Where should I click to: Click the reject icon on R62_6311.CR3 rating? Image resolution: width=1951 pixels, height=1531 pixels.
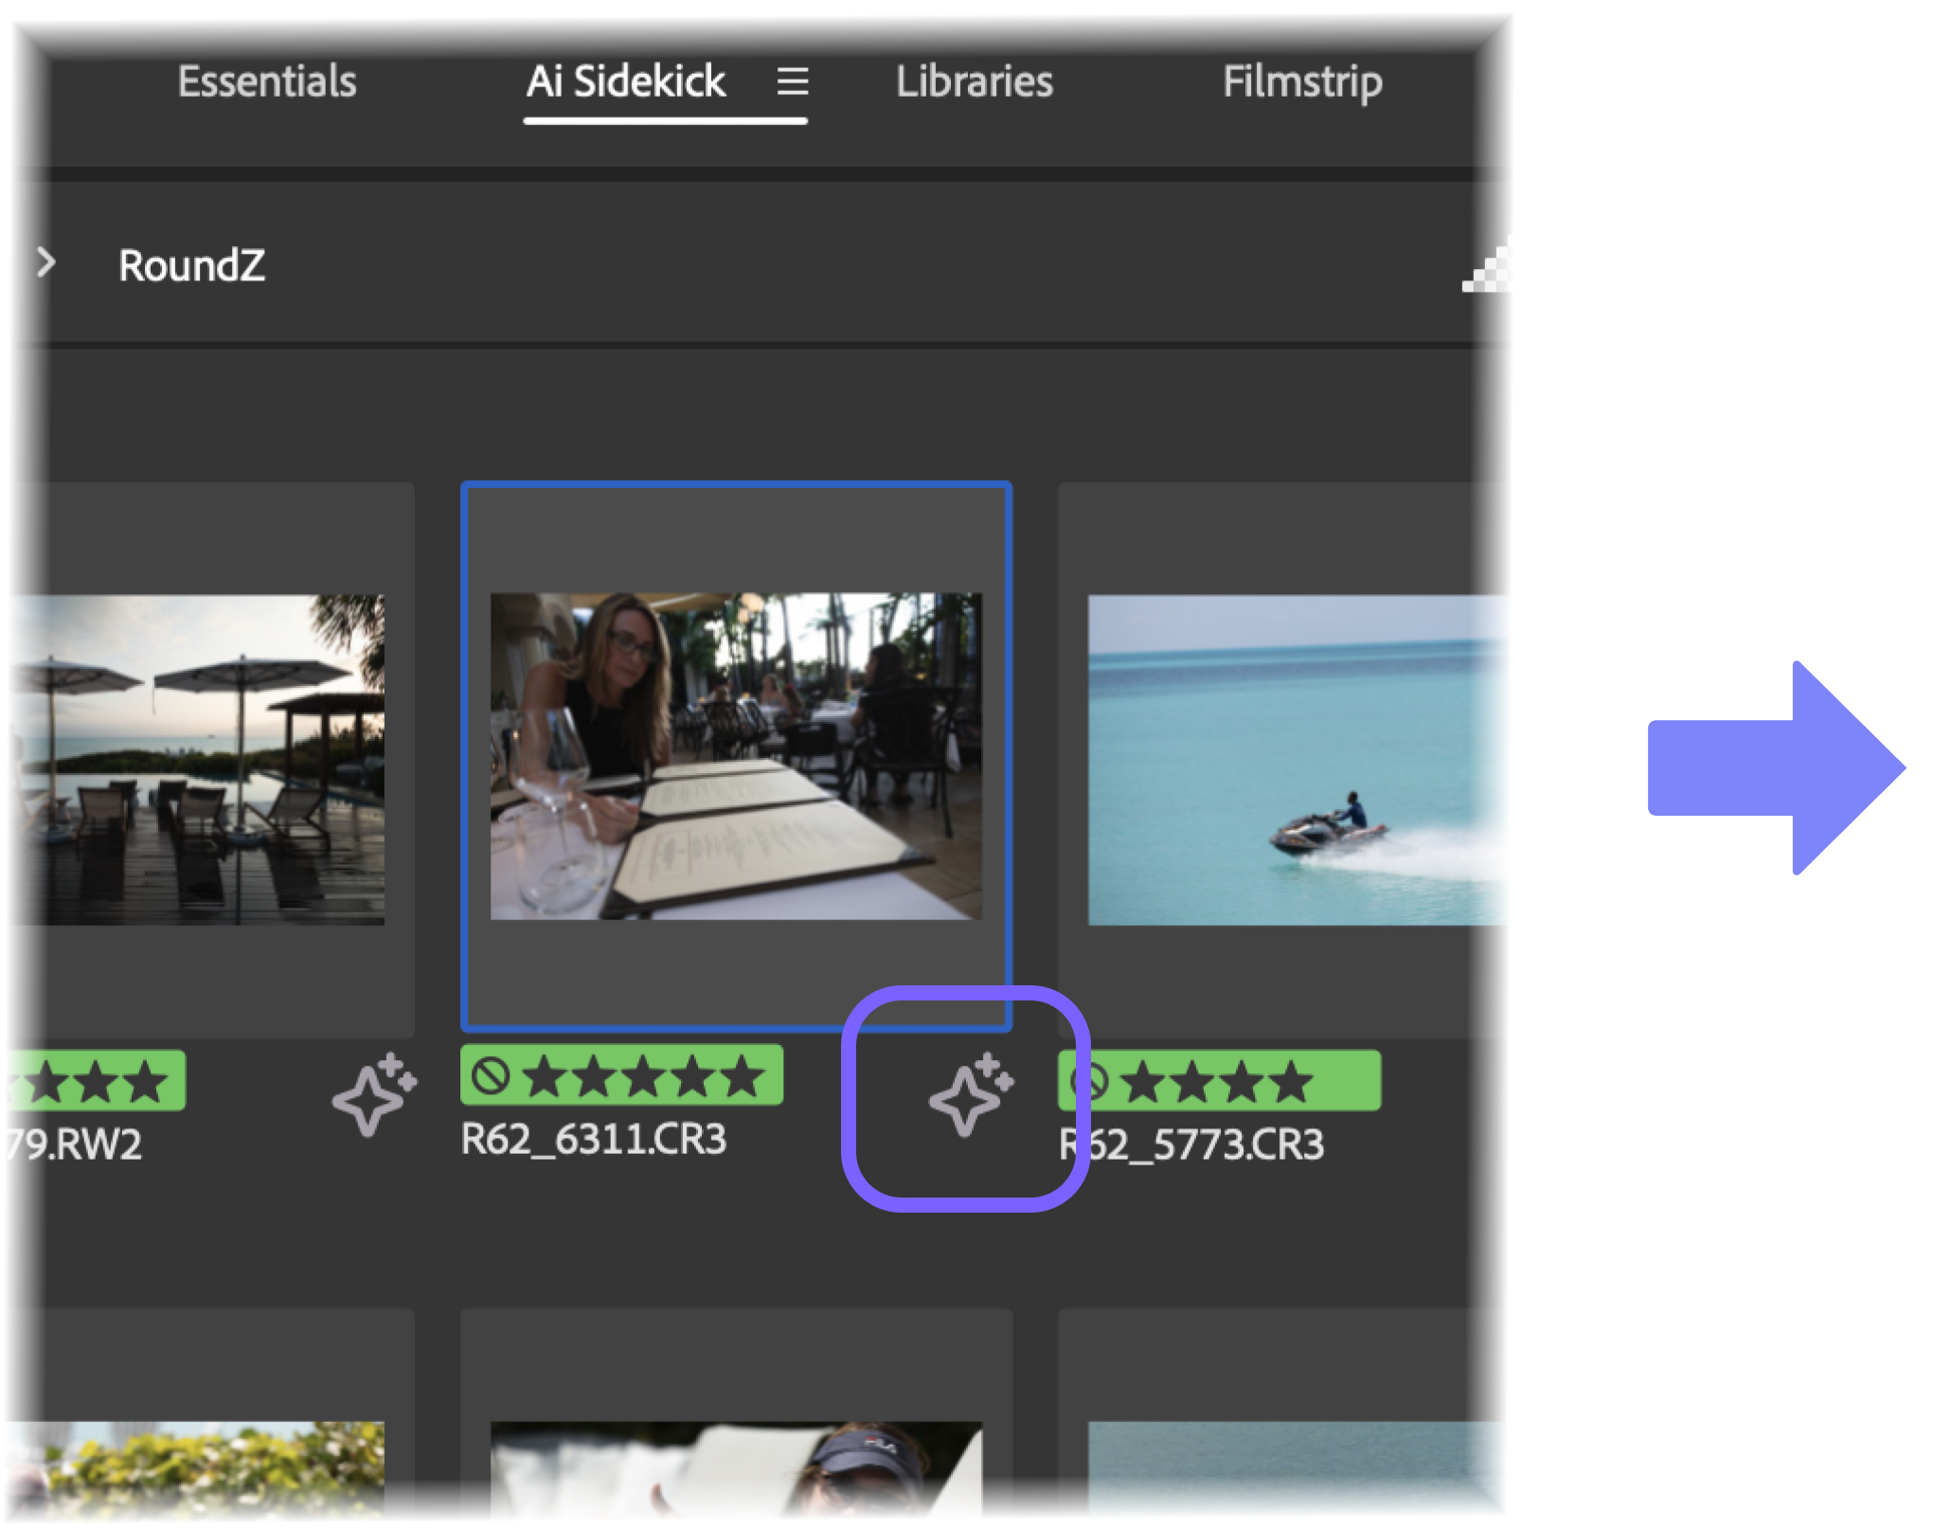(490, 1076)
